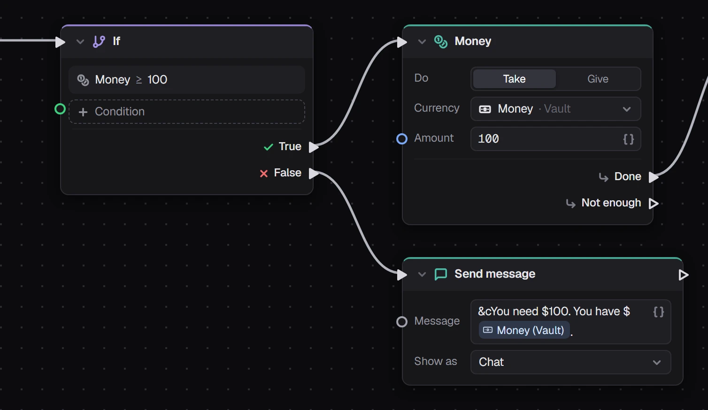Open the Money ≥ 100 condition row
Viewport: 708px width, 410px height.
tap(187, 80)
